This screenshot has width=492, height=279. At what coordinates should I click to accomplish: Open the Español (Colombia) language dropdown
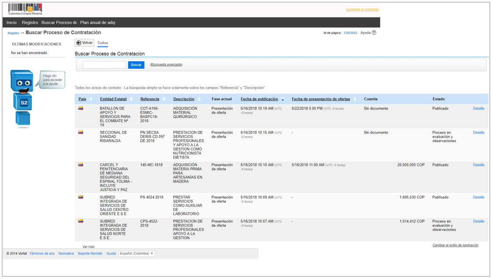coord(137,254)
